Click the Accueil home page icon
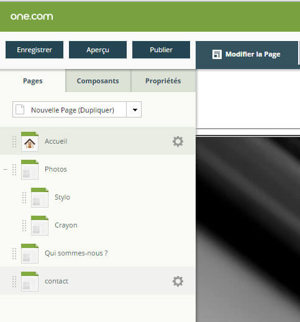Image resolution: width=300 pixels, height=322 pixels. (30, 141)
